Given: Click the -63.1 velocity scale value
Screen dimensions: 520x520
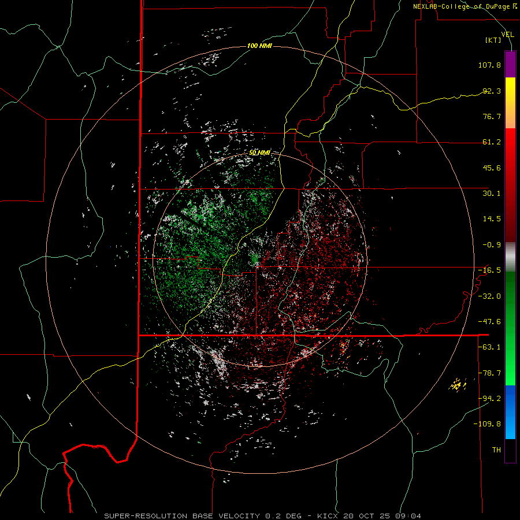Looking at the screenshot, I should click(x=489, y=347).
